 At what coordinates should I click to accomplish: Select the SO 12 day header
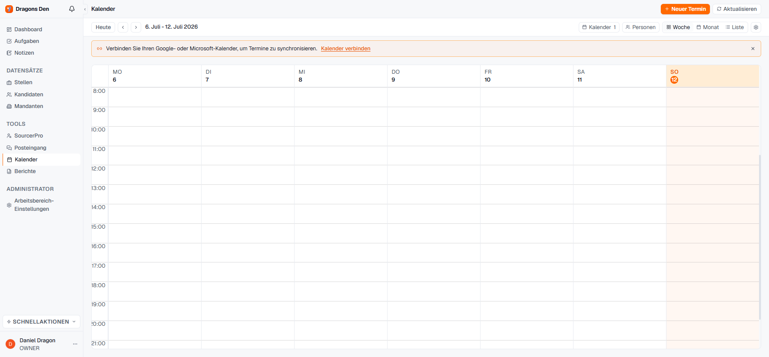(x=713, y=76)
